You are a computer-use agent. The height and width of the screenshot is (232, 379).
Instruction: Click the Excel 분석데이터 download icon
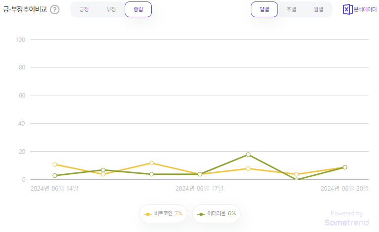point(347,9)
